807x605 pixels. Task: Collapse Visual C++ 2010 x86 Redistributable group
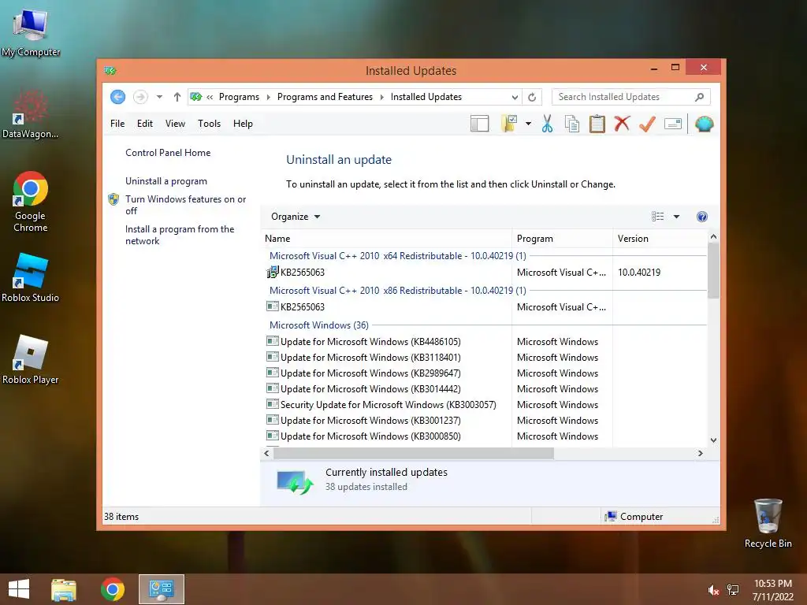(x=398, y=291)
